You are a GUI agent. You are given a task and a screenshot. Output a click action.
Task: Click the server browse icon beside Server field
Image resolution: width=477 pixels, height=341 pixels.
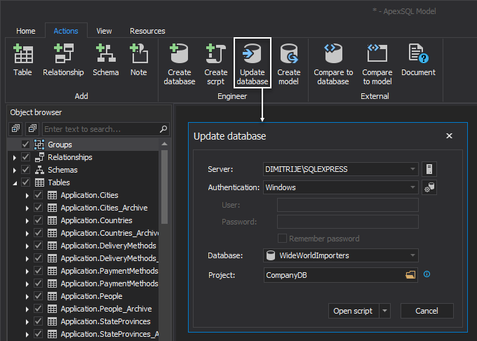pos(429,169)
